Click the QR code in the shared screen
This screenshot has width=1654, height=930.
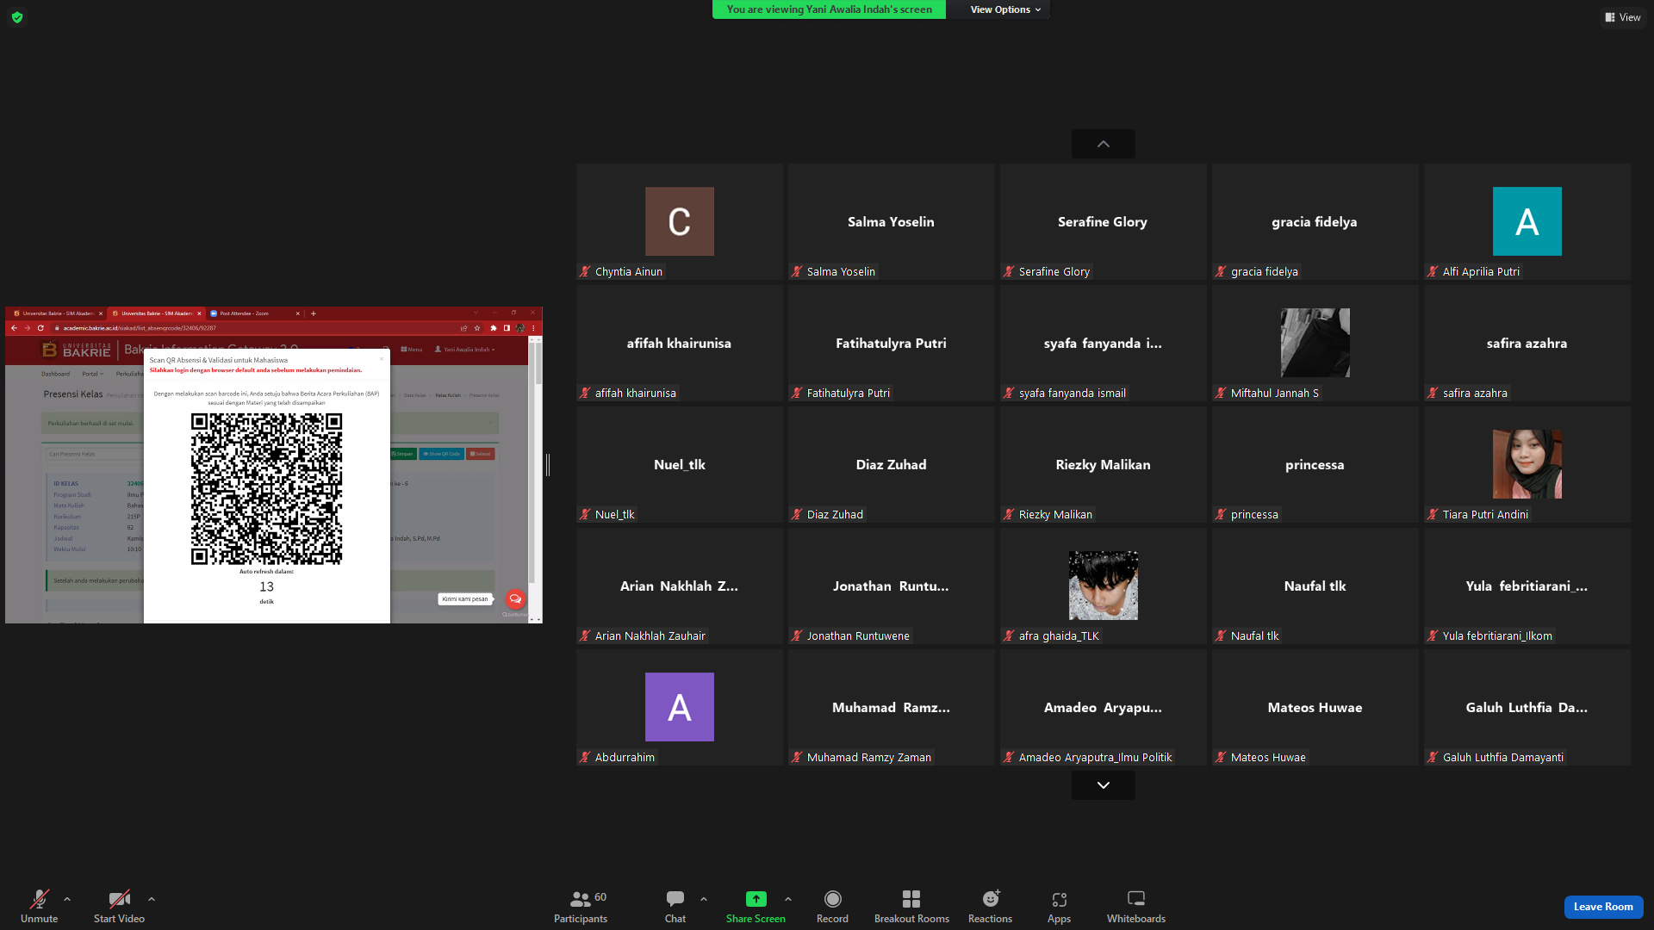(x=266, y=489)
